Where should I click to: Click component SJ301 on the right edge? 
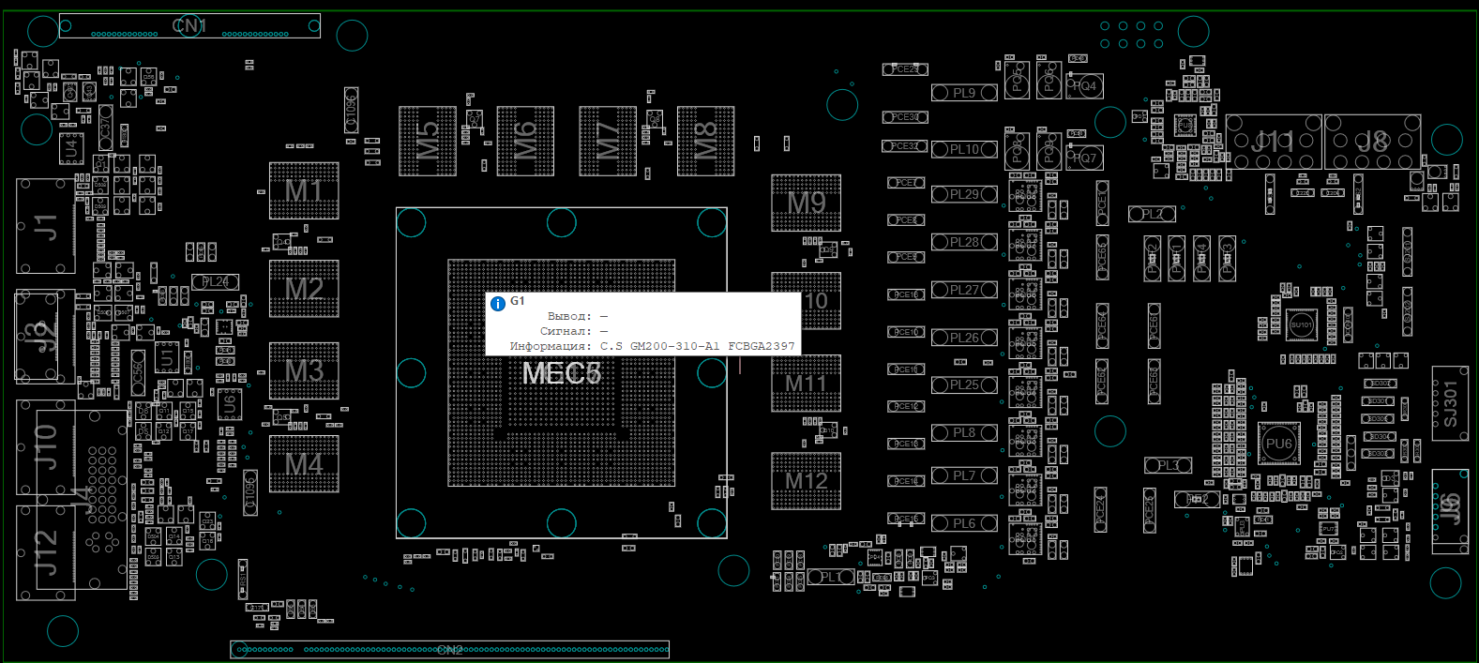click(1450, 403)
